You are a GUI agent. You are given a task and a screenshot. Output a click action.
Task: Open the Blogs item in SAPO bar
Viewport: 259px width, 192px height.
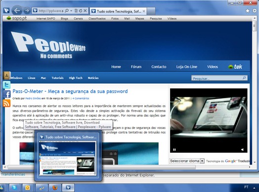[x=64, y=19]
